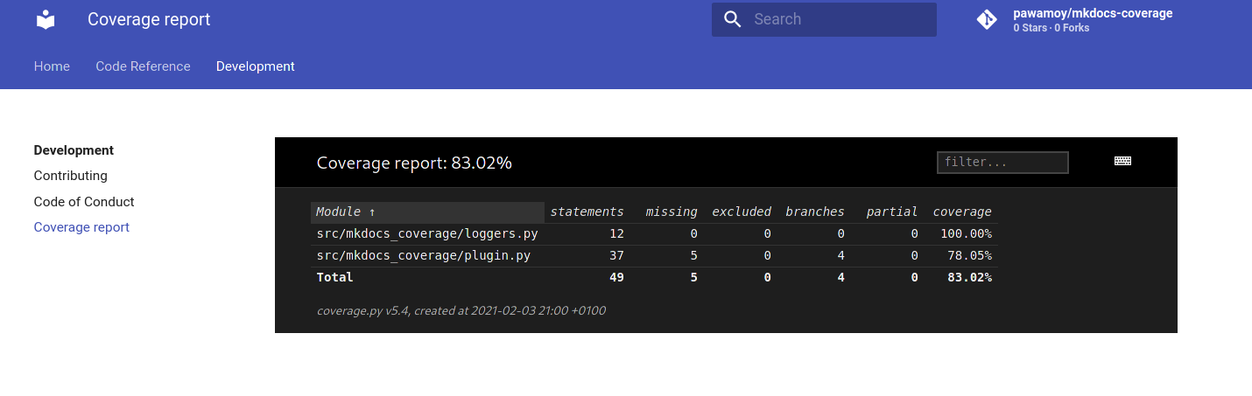Sort by excluded column
Image resolution: width=1252 pixels, height=396 pixels.
[742, 212]
